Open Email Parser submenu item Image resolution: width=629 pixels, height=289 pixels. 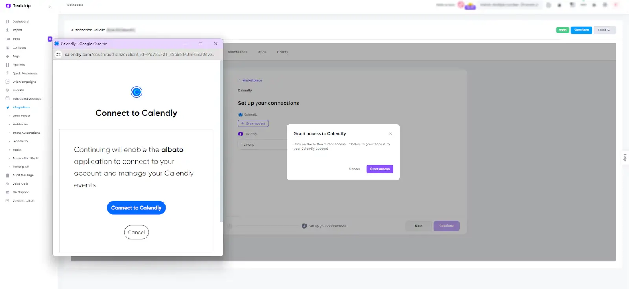coord(21,116)
